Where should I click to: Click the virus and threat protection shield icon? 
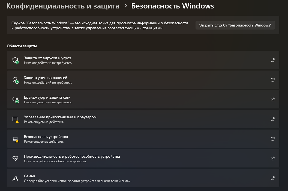pyautogui.click(x=16, y=60)
